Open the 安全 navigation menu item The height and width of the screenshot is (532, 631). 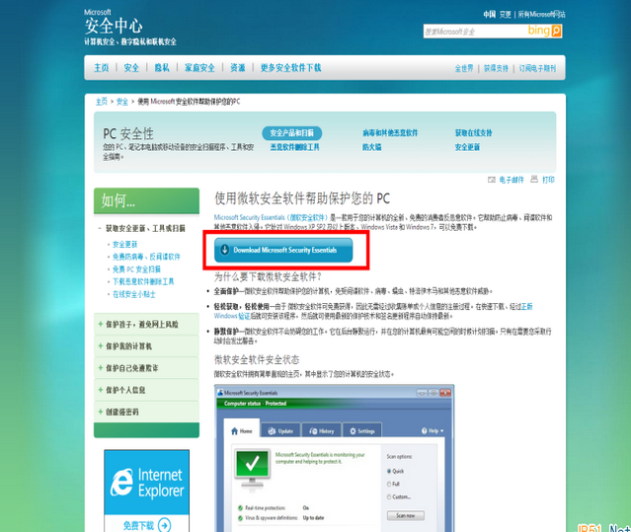[131, 67]
